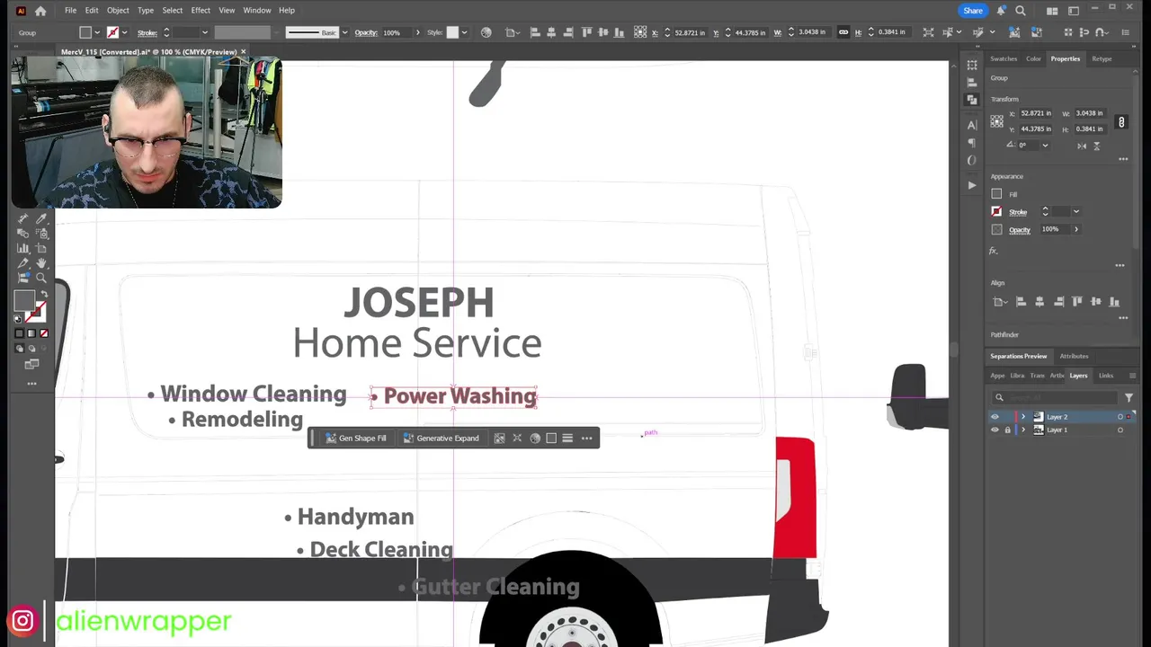This screenshot has height=647, width=1151.
Task: Open graphic Style dropdown
Action: click(x=463, y=32)
